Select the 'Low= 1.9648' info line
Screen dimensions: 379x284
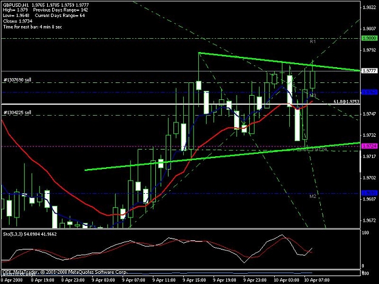[x=16, y=16]
